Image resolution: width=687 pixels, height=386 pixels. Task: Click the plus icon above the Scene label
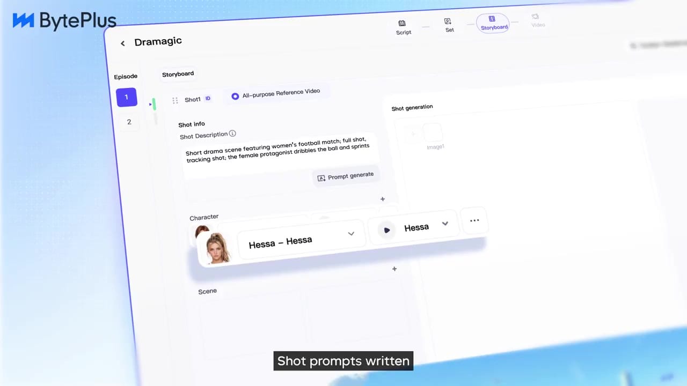click(x=394, y=269)
